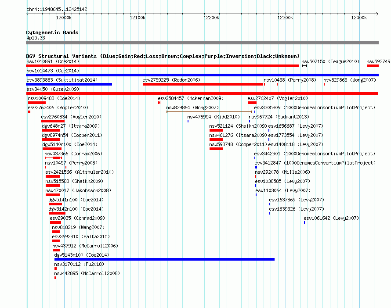
Task: Click the nsv1010891 (Coe2014) variant label
Action: [x=53, y=61]
